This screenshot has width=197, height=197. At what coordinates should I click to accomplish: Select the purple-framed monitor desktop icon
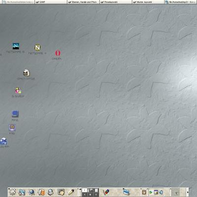coord(12,128)
